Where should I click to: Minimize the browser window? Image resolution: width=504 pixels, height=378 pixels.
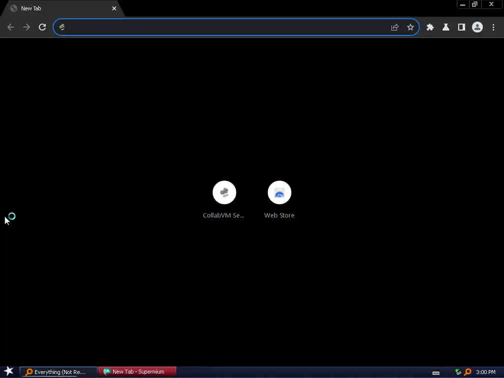click(x=463, y=4)
